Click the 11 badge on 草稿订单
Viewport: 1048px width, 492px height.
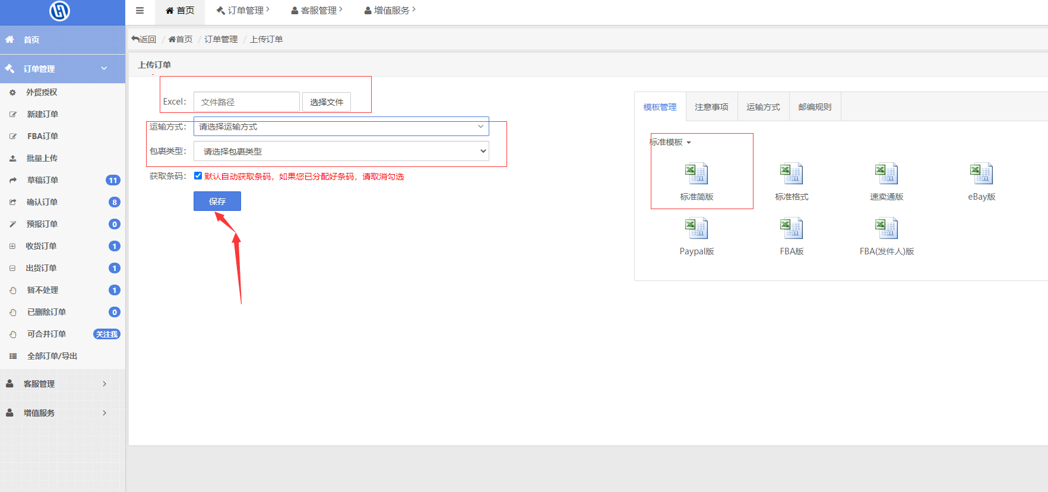pos(113,180)
